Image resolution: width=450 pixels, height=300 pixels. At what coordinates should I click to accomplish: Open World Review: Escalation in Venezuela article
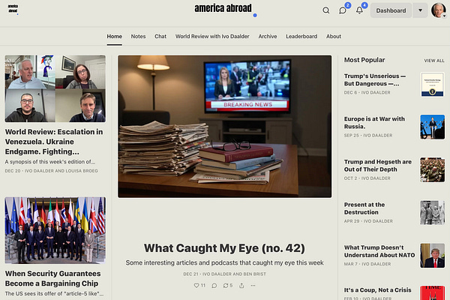coord(54,142)
